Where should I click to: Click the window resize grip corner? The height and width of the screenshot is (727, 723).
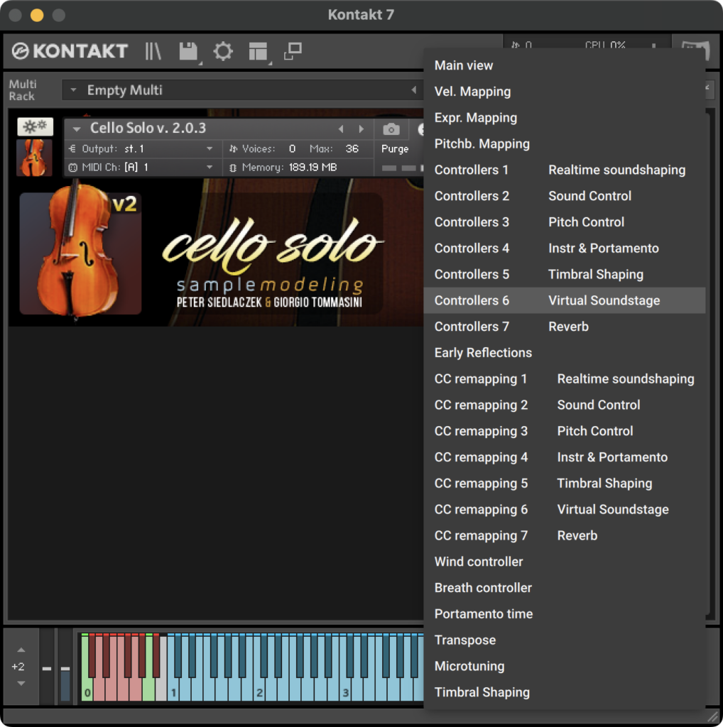tap(712, 717)
